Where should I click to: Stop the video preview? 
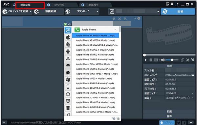pos(151,60)
